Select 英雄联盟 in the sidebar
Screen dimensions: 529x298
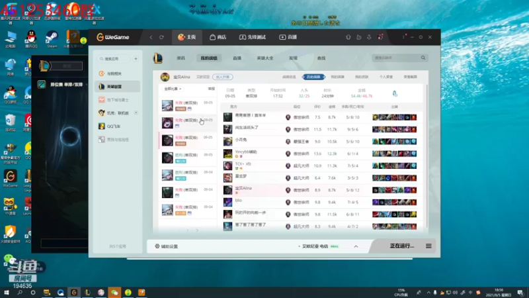[118, 87]
